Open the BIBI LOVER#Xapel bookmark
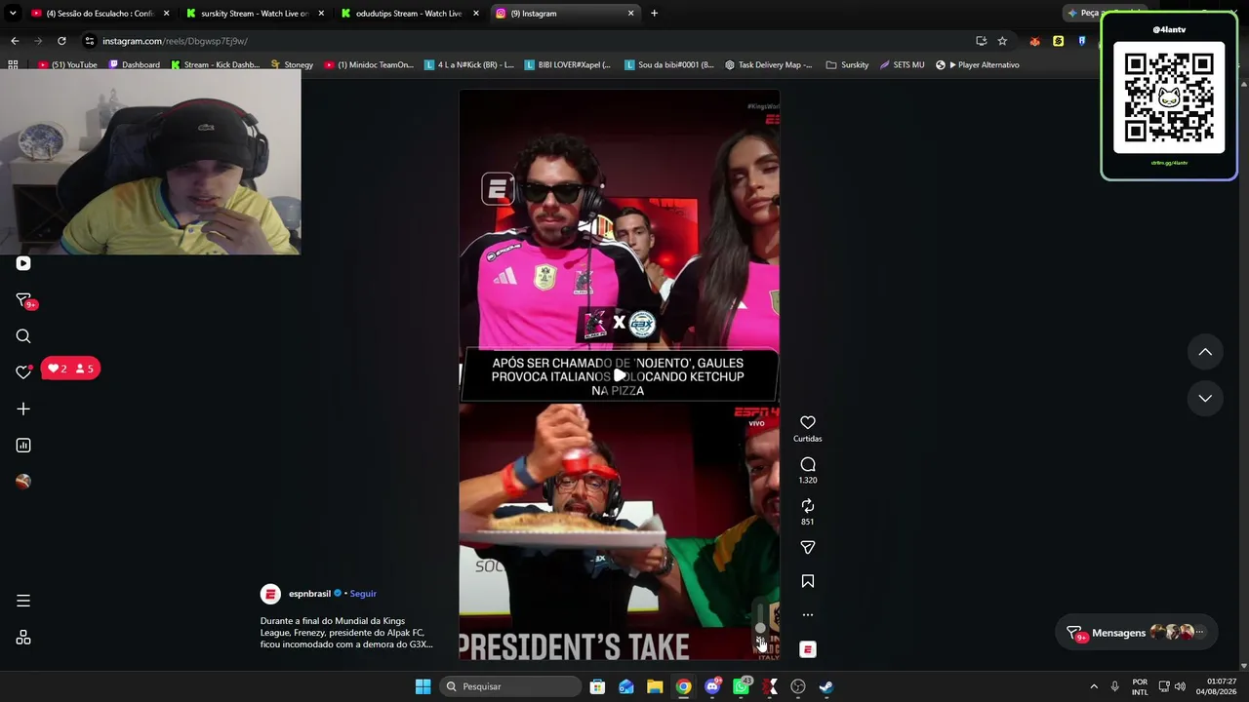The width and height of the screenshot is (1249, 702). point(567,64)
